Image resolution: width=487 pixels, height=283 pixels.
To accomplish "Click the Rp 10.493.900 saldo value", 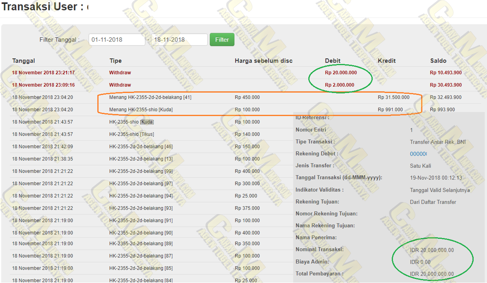I will coord(446,73).
